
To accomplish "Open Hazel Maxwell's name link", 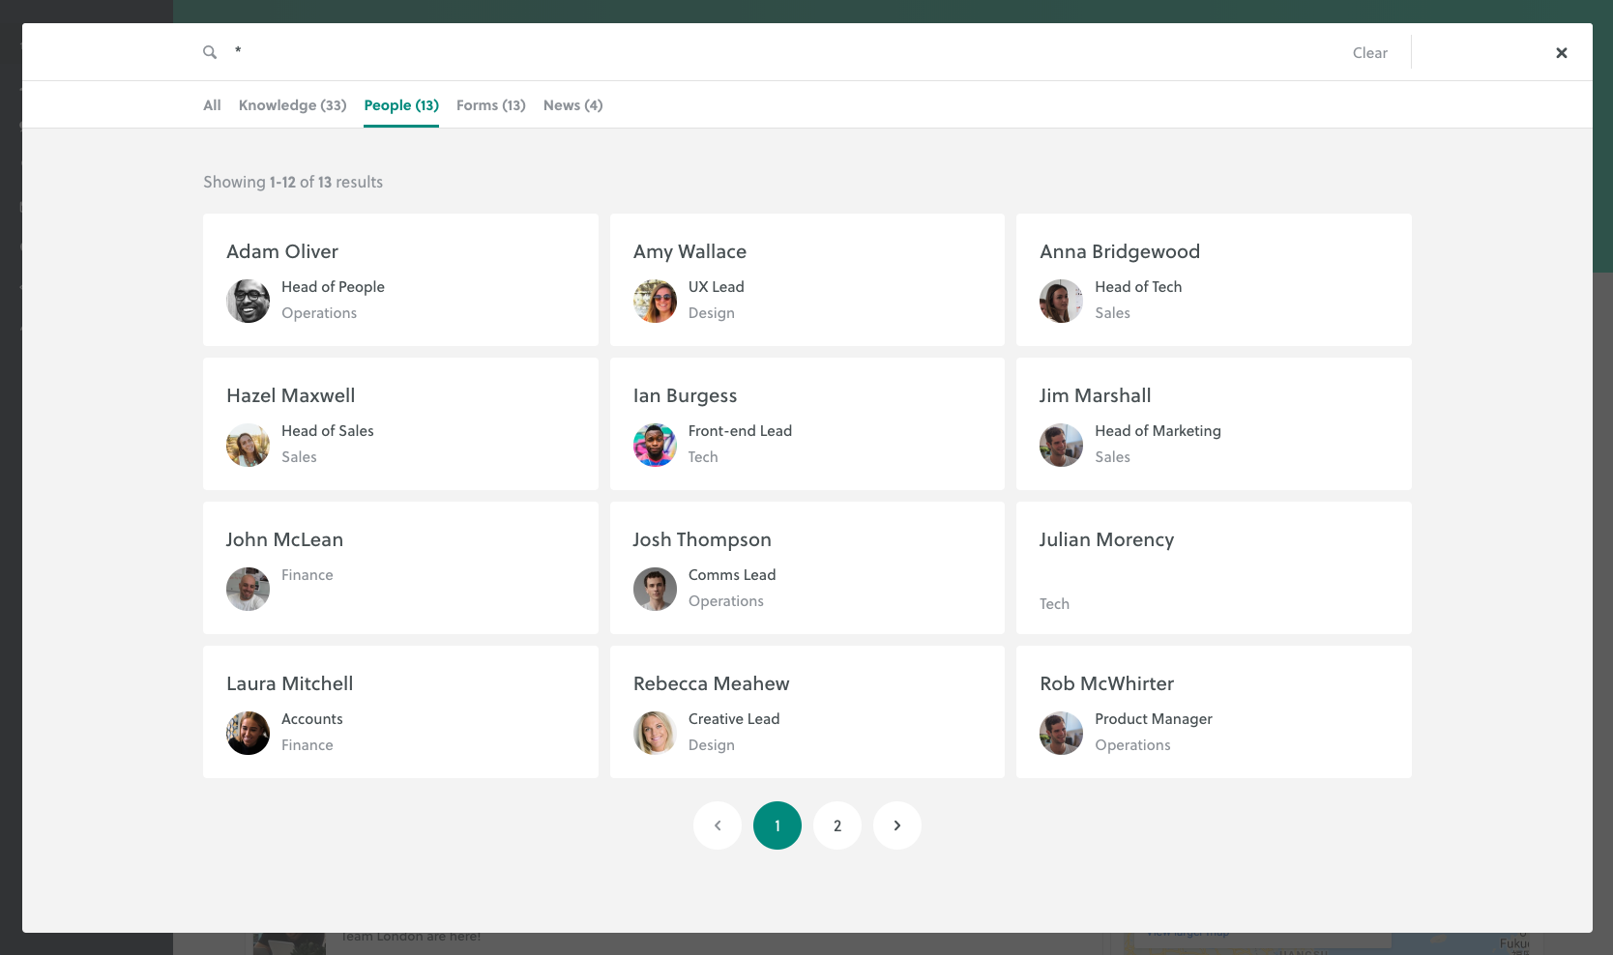I will click(290, 395).
